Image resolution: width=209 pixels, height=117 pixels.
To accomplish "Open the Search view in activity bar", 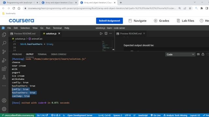I will 4,43.
